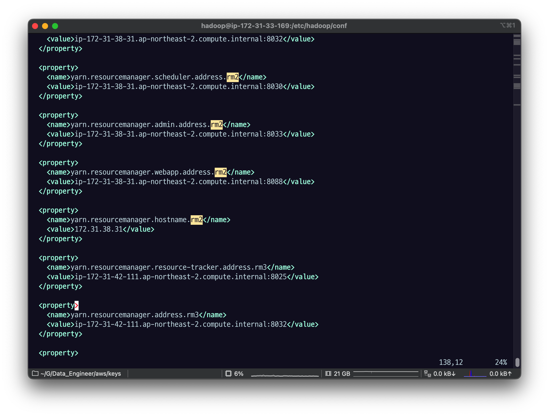Image resolution: width=549 pixels, height=416 pixels.
Task: Click the green zoom window button
Action: click(x=55, y=26)
